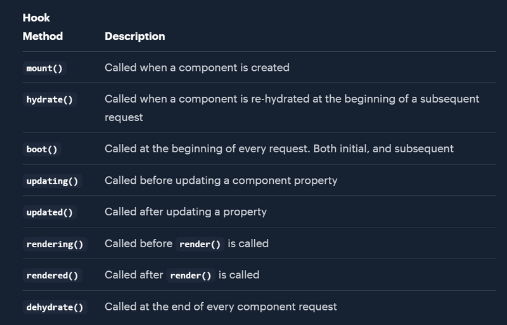Click the "Hook Method" column header
The image size is (507, 325).
click(x=42, y=27)
